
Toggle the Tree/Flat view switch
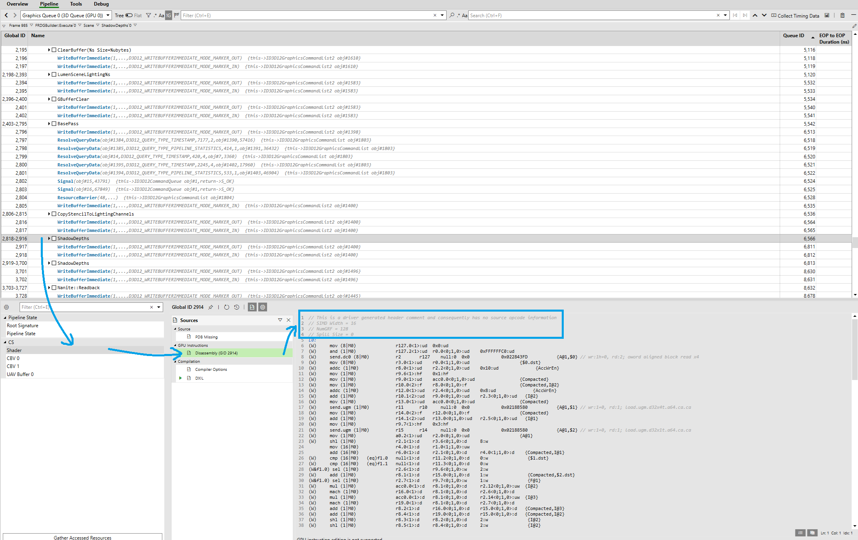129,16
